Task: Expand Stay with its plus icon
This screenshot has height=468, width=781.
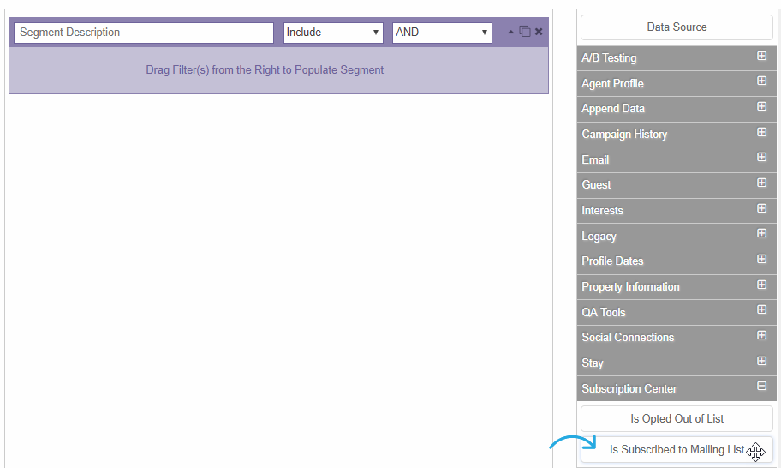Action: pos(761,360)
